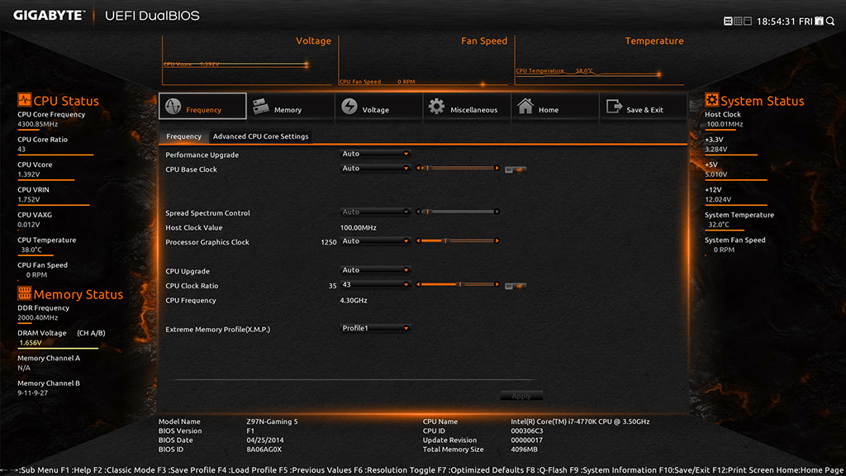Click the window layout icon beside the clock
This screenshot has width=846, height=476.
pyautogui.click(x=747, y=21)
